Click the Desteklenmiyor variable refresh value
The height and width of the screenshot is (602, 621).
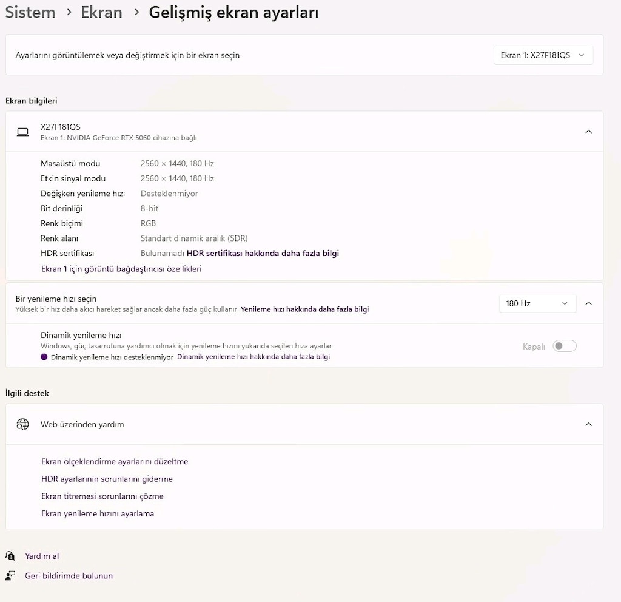169,194
